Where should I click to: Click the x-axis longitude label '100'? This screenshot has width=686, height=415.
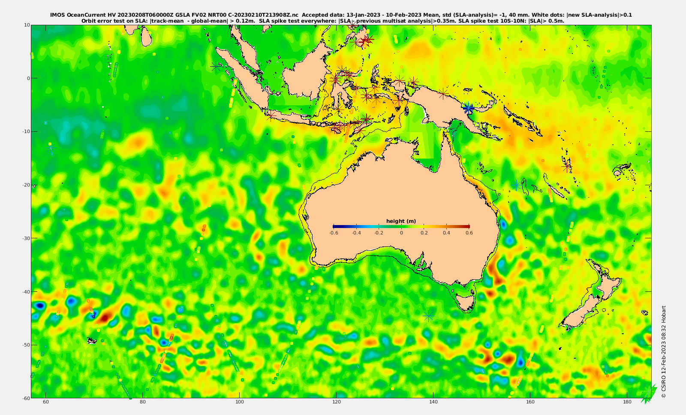point(240,402)
